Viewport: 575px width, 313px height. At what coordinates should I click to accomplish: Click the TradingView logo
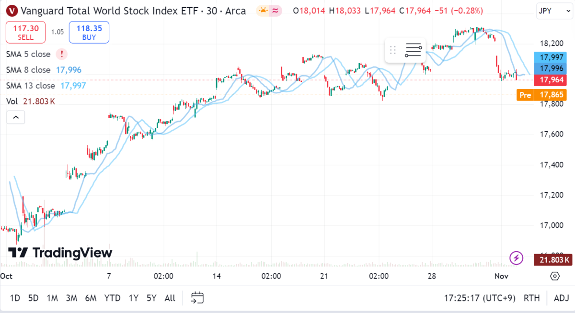pyautogui.click(x=60, y=253)
